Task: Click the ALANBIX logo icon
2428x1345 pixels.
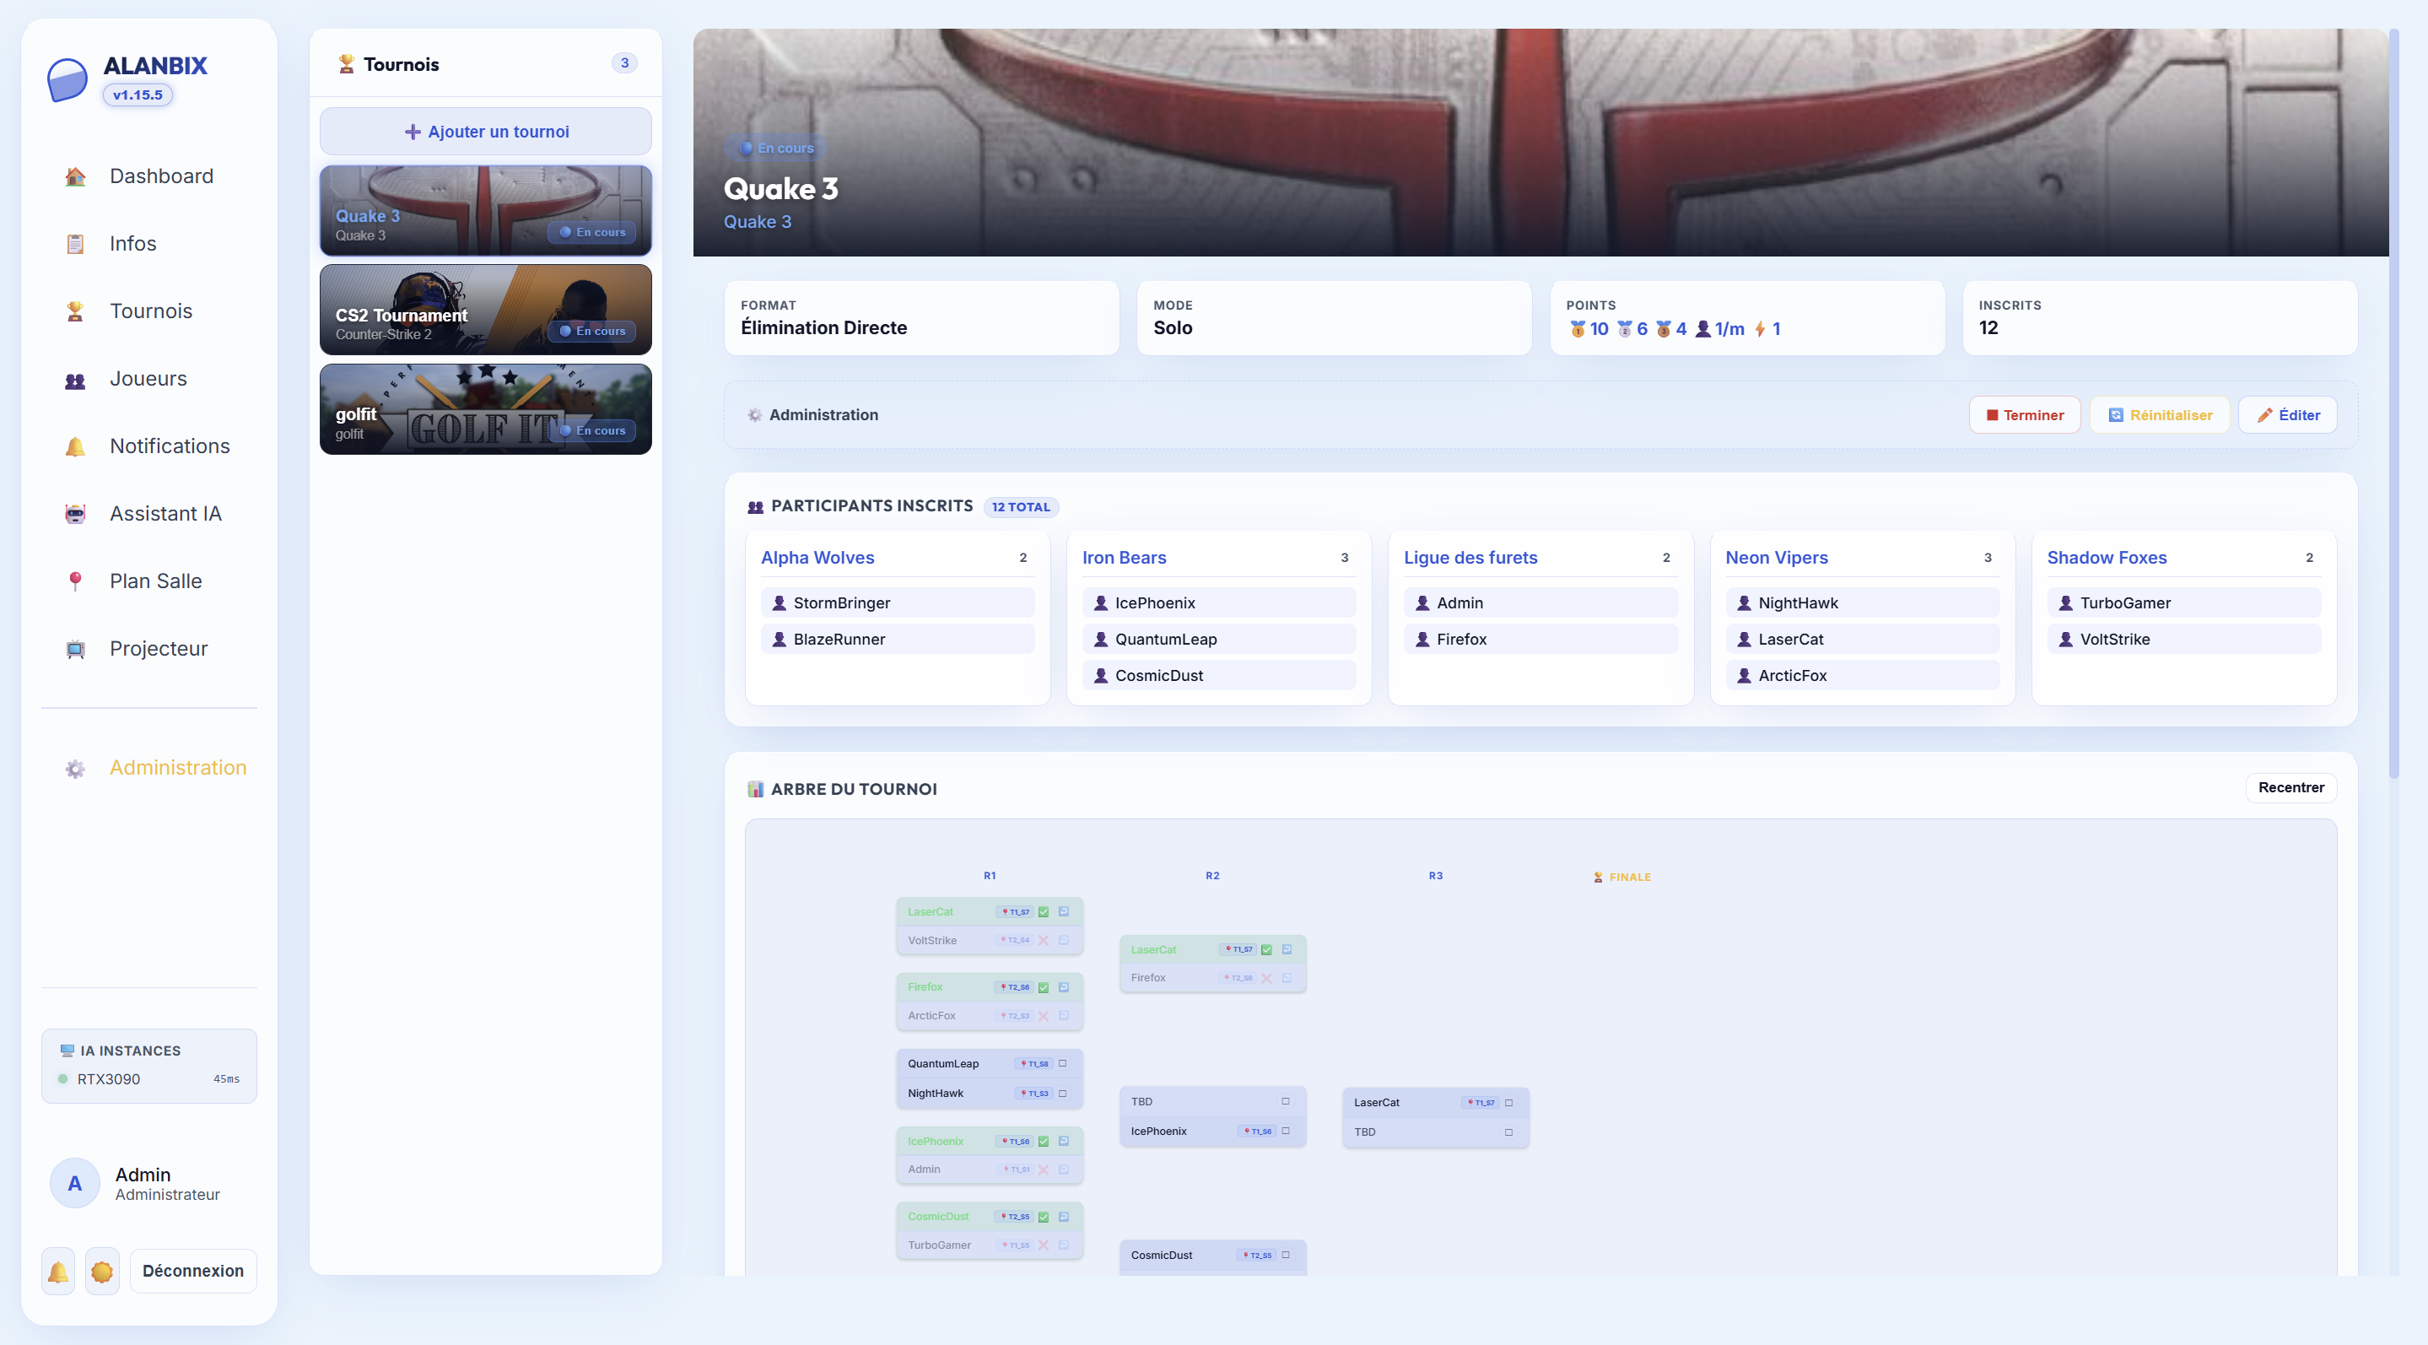Action: [67, 80]
